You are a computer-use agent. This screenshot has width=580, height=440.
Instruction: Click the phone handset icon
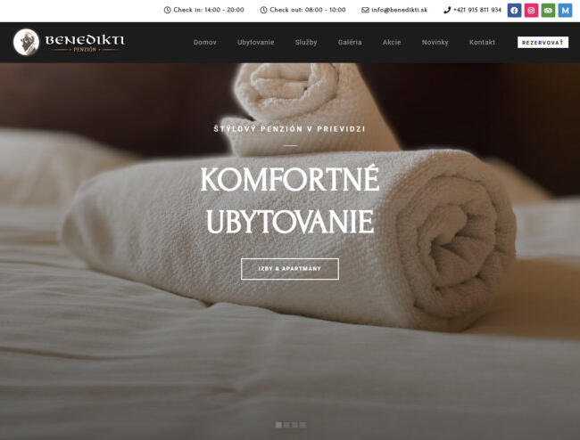click(447, 10)
